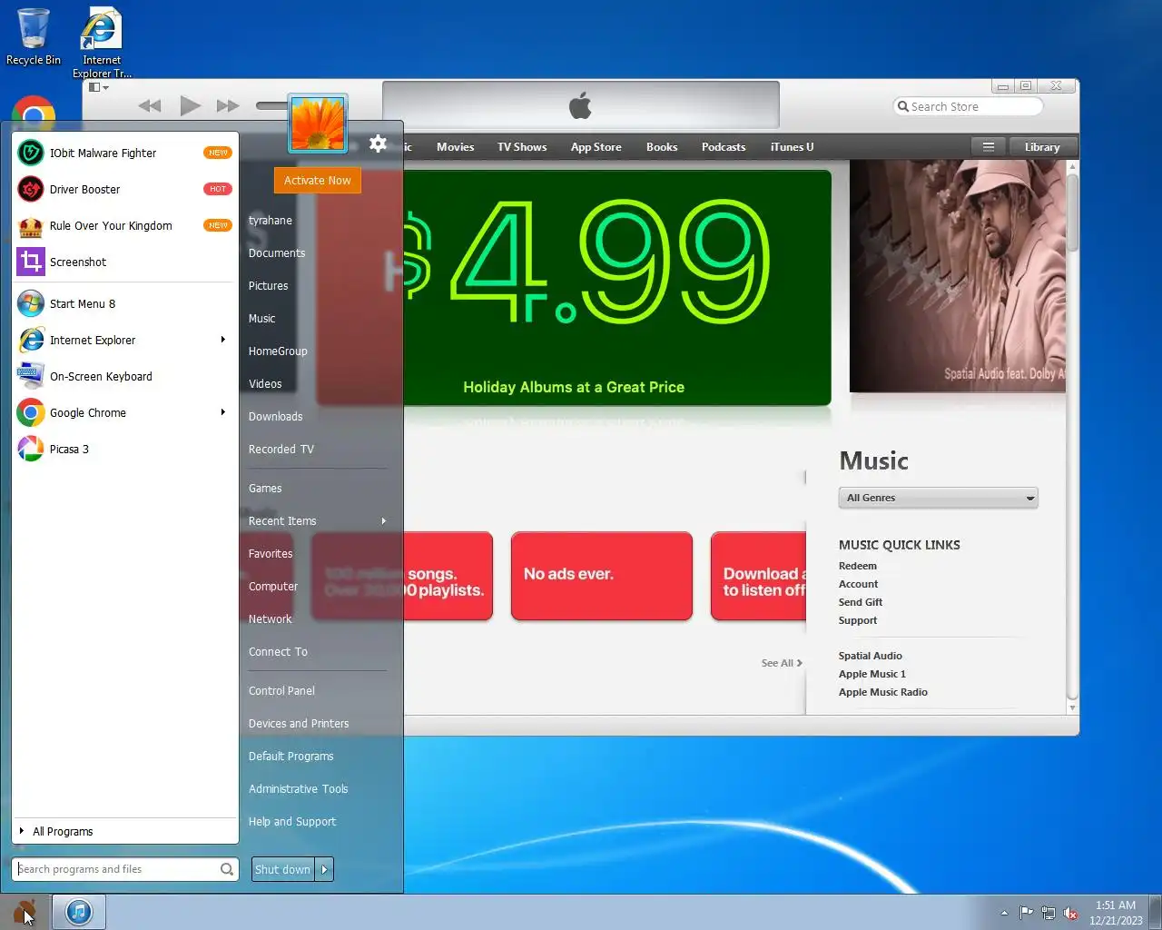This screenshot has height=930, width=1162.
Task: Click the muted volume tray icon
Action: point(1071,913)
